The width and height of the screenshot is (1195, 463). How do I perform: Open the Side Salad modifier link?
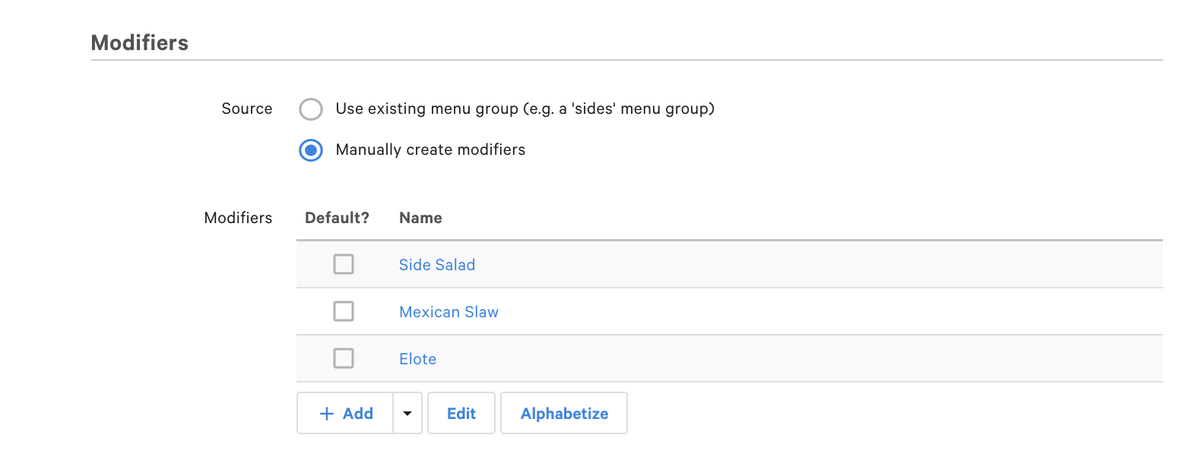[437, 265]
